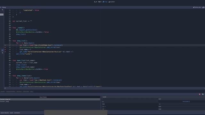Click the round debugger control icon
Viewport: 205px width, 115px height.
[203, 94]
